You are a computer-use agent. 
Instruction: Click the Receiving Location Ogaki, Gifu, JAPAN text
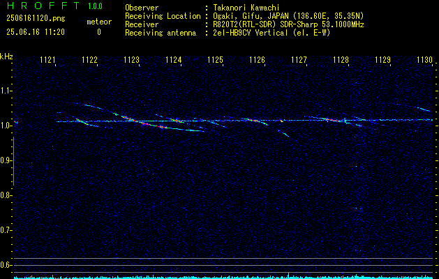click(288, 16)
